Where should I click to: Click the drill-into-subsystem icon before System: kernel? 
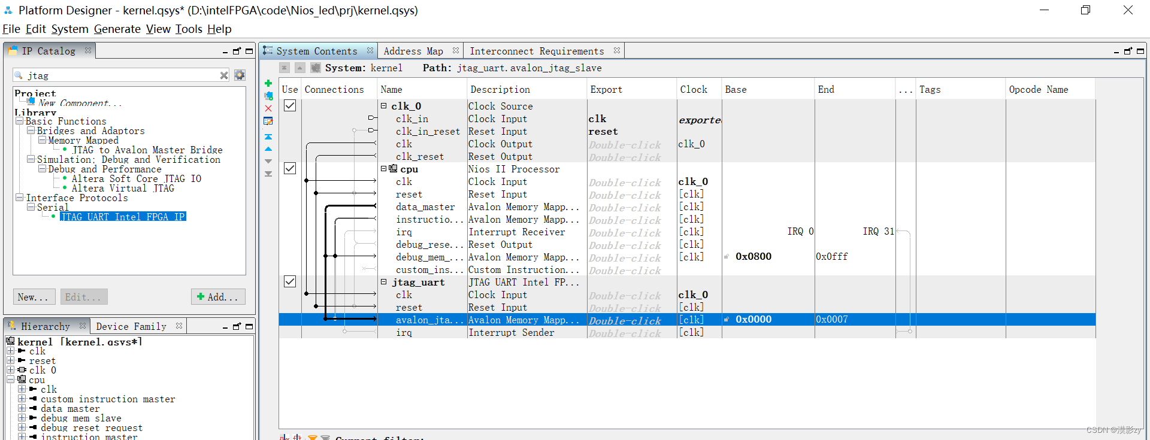click(x=316, y=68)
